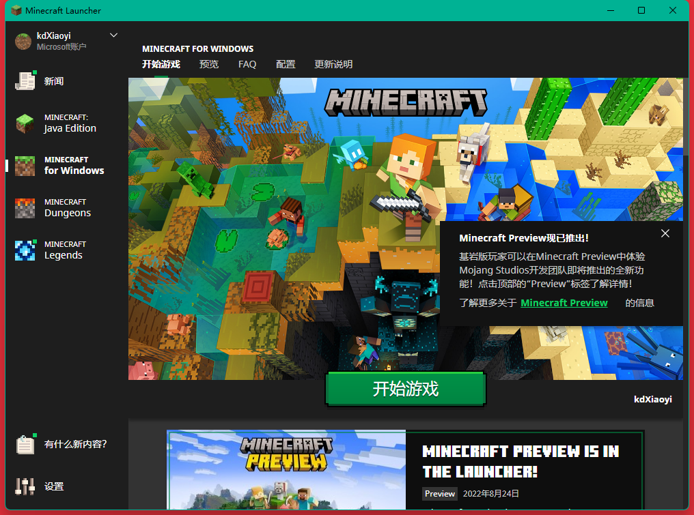This screenshot has height=515, width=694.
Task: Open Settings sliders icon
Action: click(x=25, y=486)
